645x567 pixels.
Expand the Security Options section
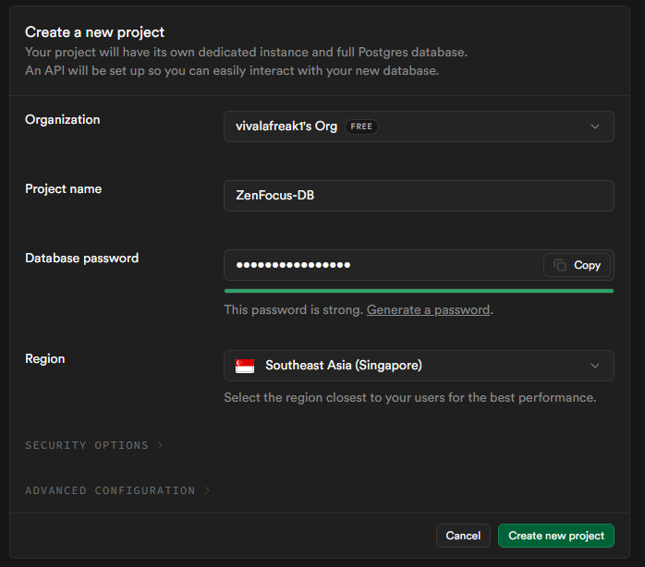pyautogui.click(x=87, y=445)
